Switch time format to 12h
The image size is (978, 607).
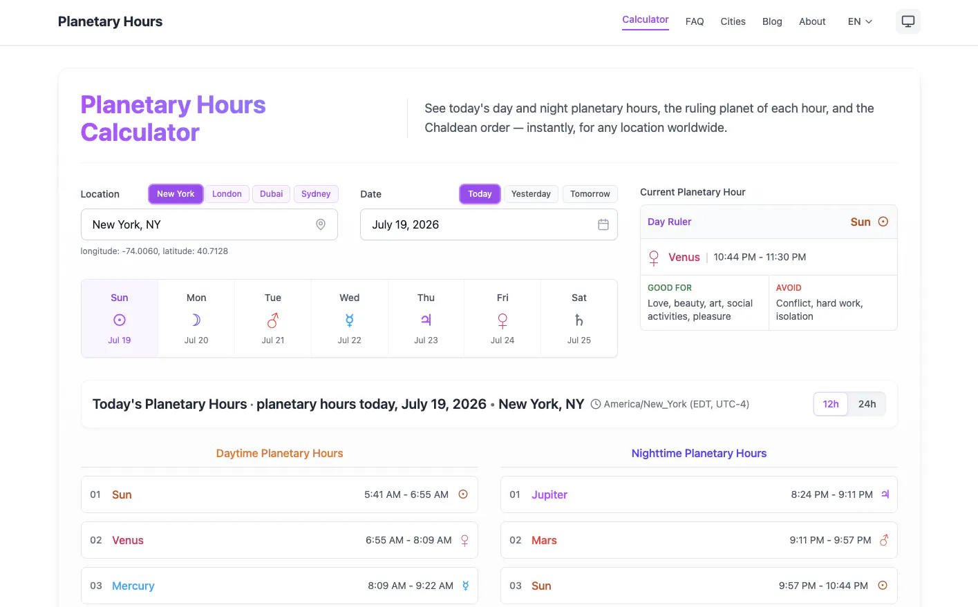tap(831, 404)
